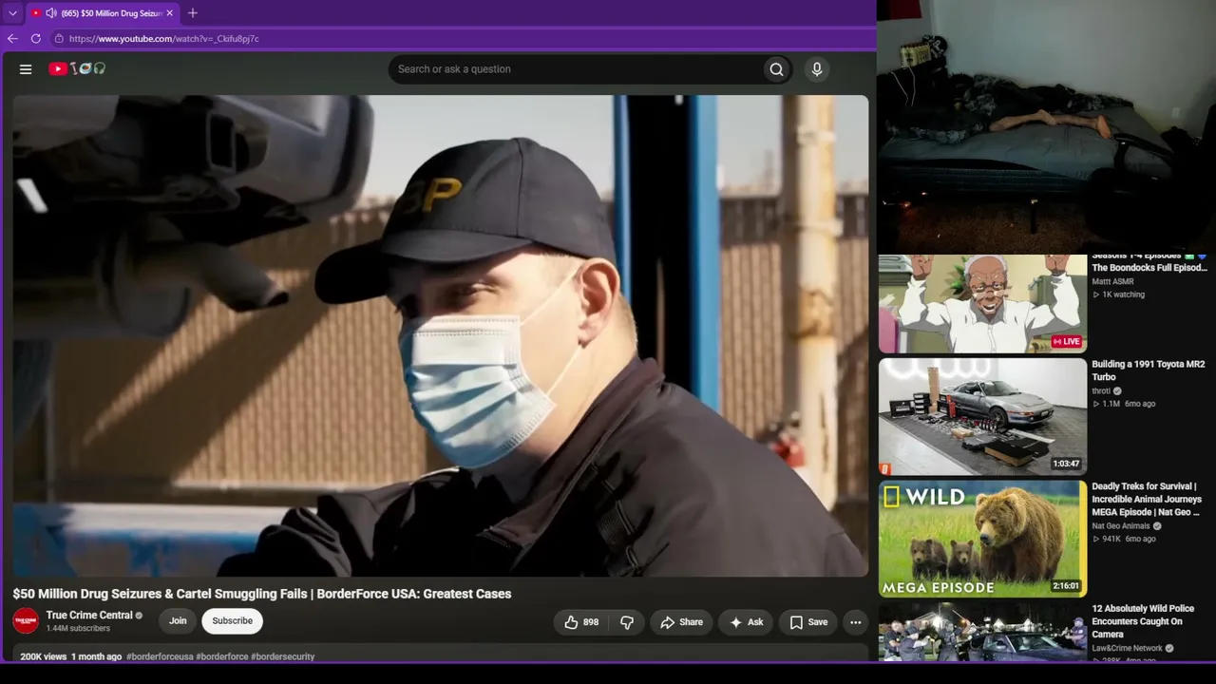Screen dimensions: 1216x684
Task: Open the Ask AI button
Action: coord(746,622)
